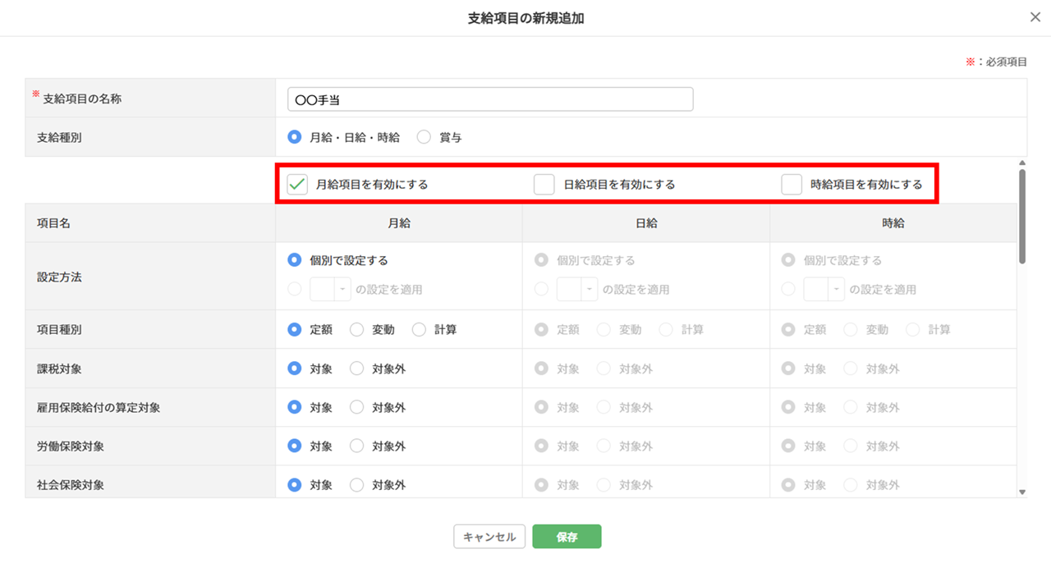Open the 月給 column settings dropdown
The width and height of the screenshot is (1051, 563).
[331, 289]
